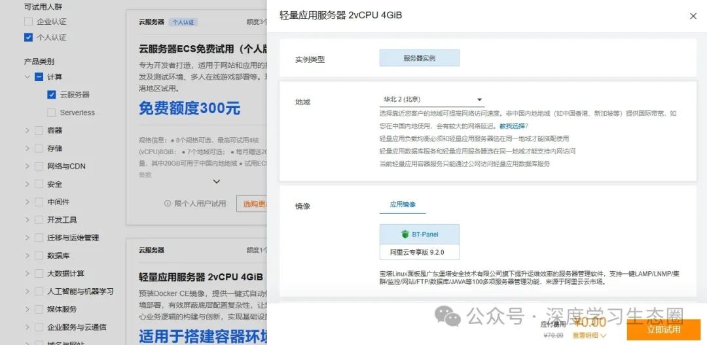Expand the 数据库 category arrow

27,255
